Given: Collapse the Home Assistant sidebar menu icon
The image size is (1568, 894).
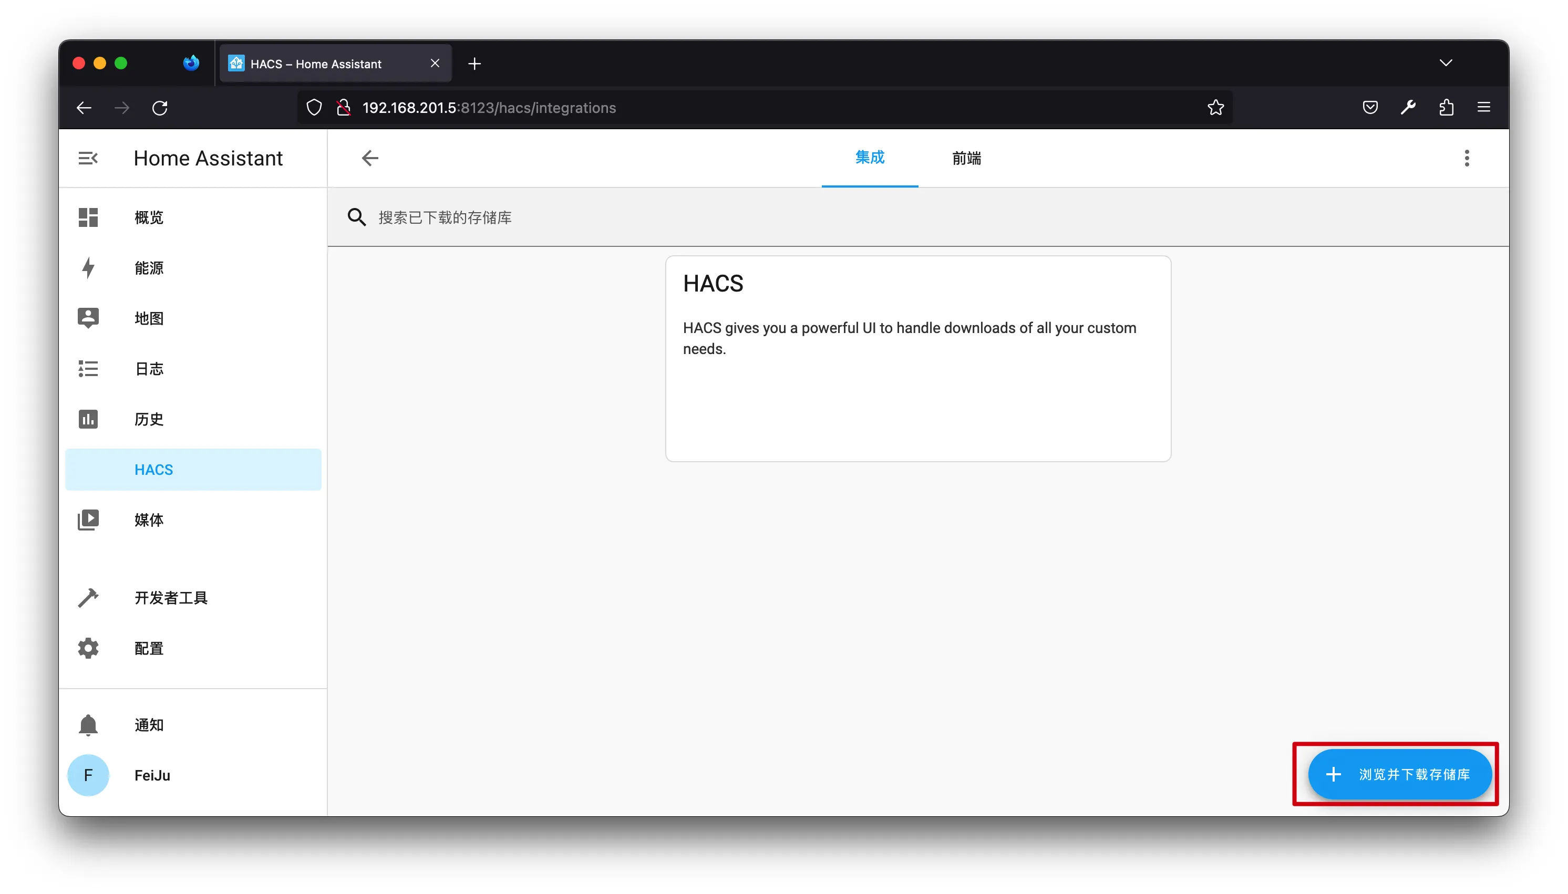Looking at the screenshot, I should click(x=88, y=159).
